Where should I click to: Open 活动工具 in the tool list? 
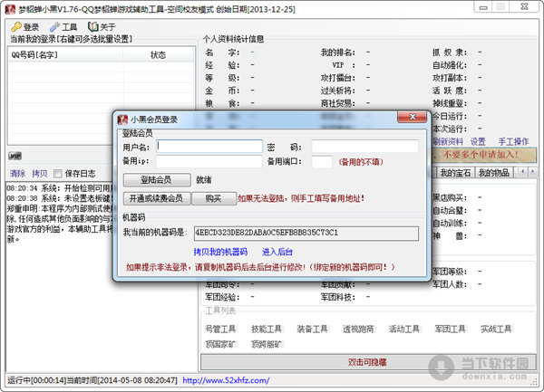[x=404, y=329]
